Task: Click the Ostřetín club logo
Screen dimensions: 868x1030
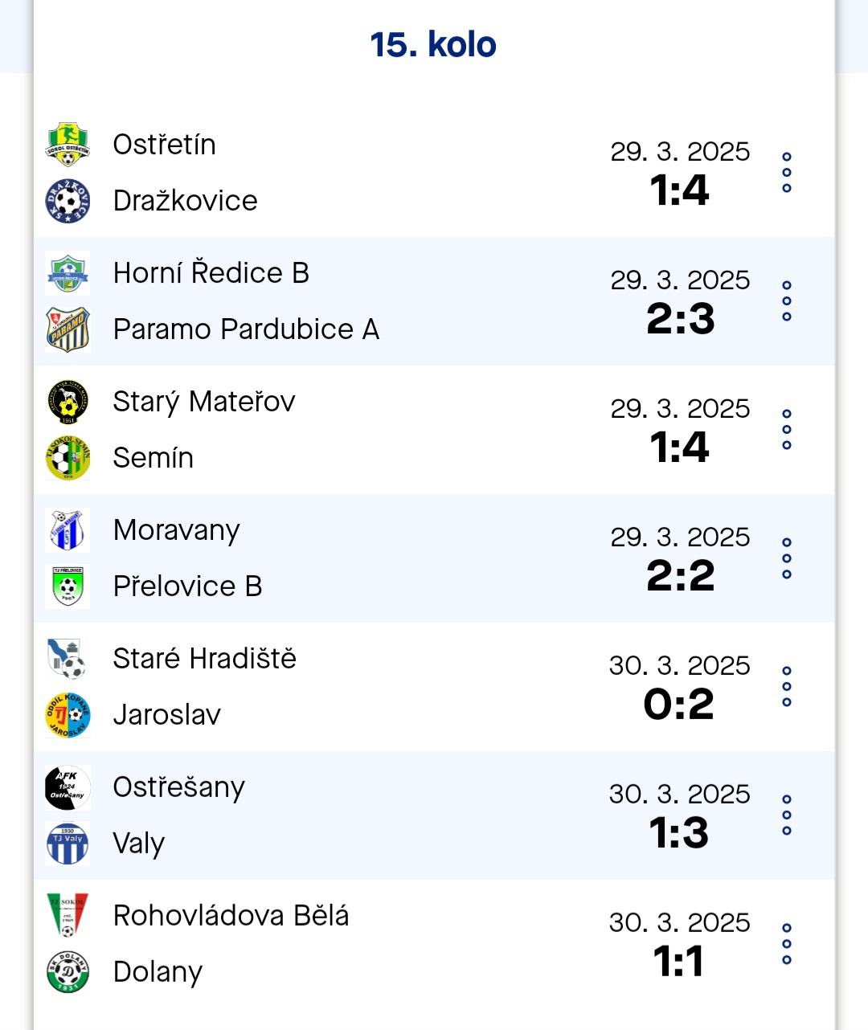Action: point(68,145)
